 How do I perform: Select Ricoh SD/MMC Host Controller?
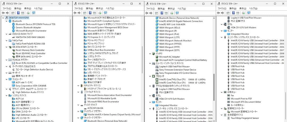pos(30,53)
